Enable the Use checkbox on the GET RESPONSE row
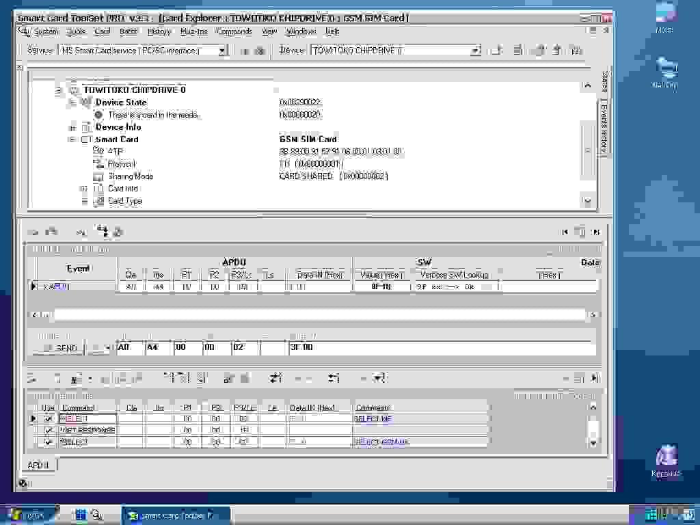This screenshot has width=700, height=525. [47, 430]
